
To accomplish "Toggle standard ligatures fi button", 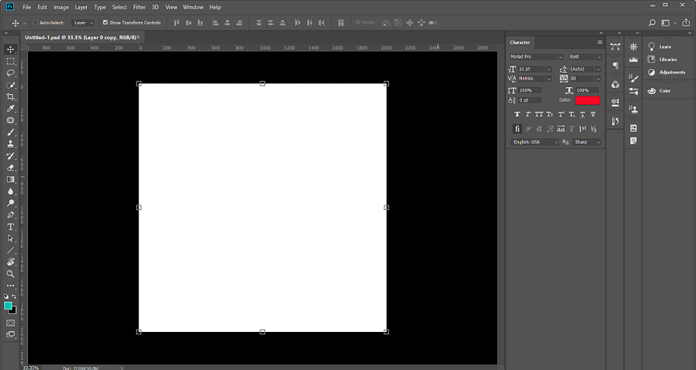I will click(x=517, y=128).
